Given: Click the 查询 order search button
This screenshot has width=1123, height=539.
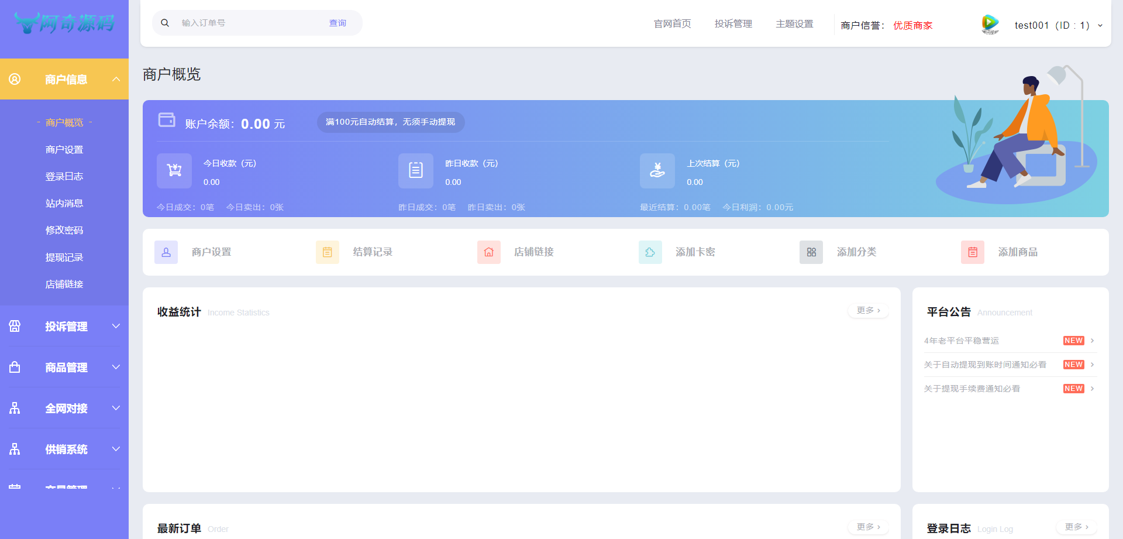Looking at the screenshot, I should pyautogui.click(x=337, y=23).
